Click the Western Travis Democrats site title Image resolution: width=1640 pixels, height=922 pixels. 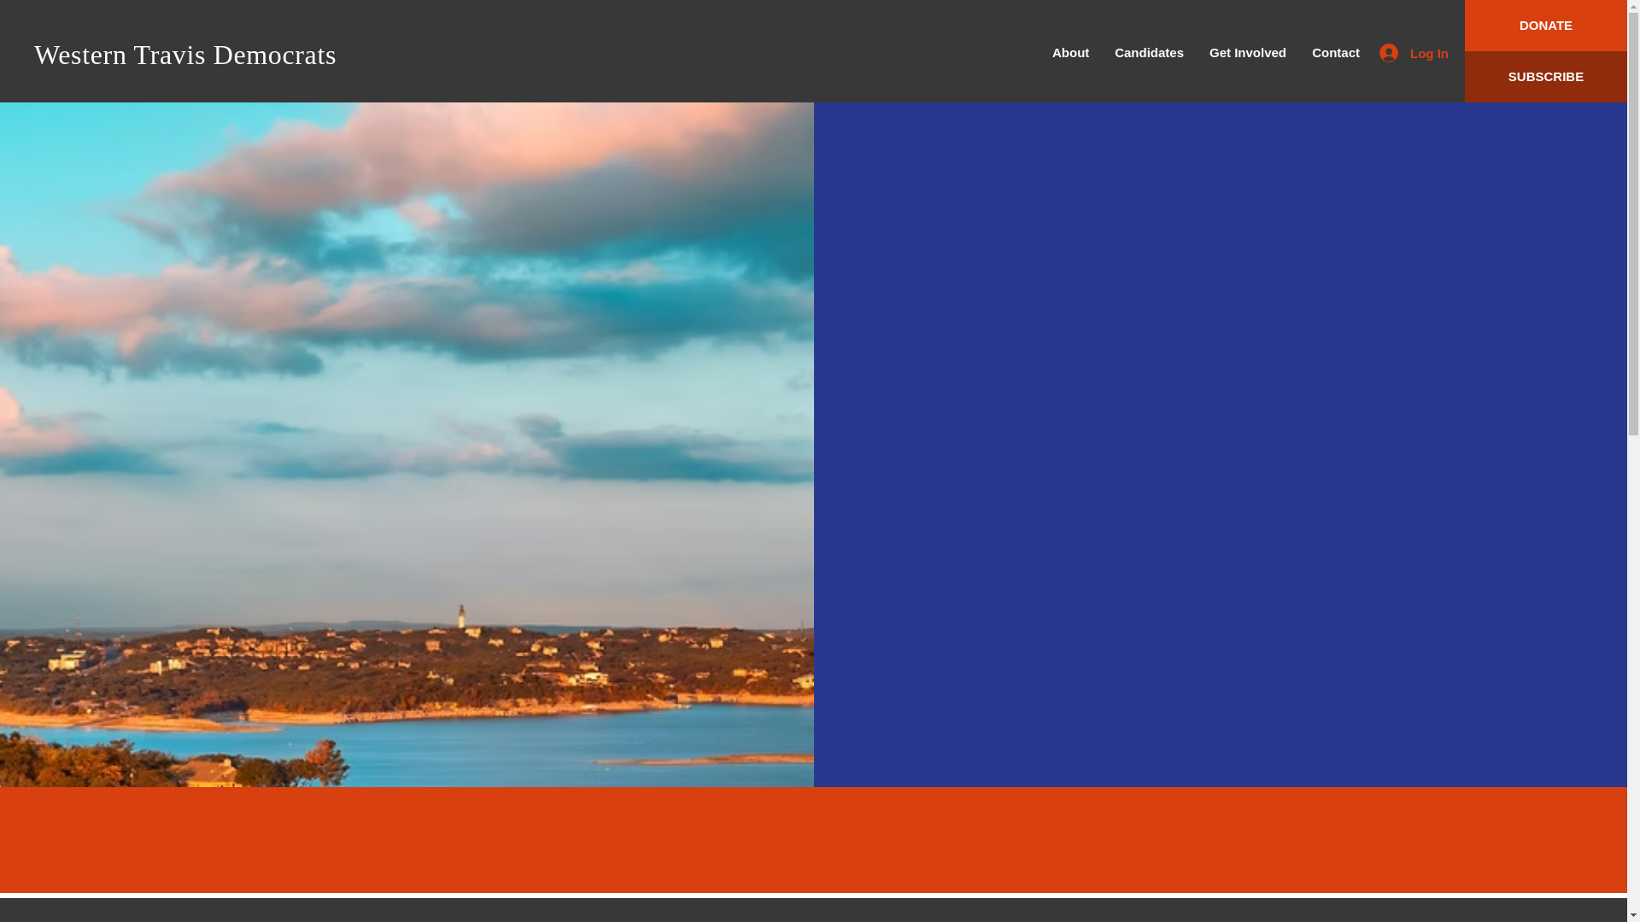tap(185, 55)
